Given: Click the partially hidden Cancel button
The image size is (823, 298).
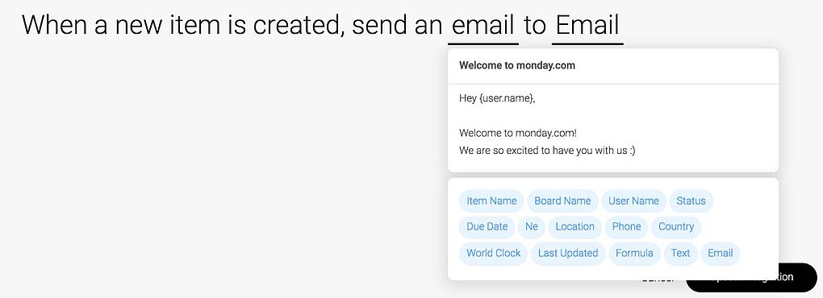Looking at the screenshot, I should click(658, 279).
